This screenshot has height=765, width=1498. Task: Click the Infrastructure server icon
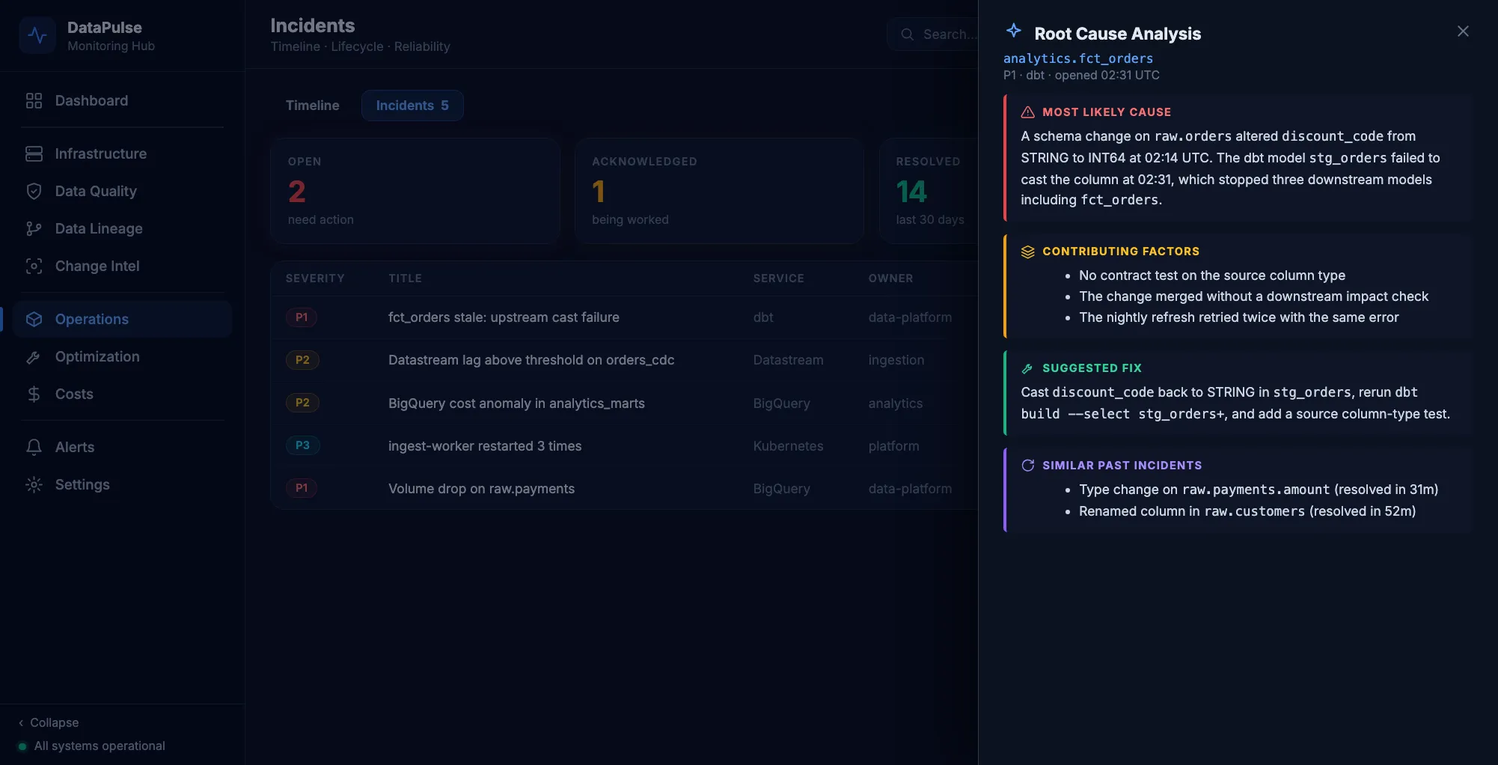click(x=34, y=153)
